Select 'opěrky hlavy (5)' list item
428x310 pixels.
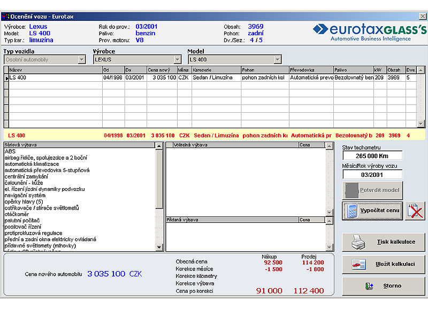[x=24, y=201]
